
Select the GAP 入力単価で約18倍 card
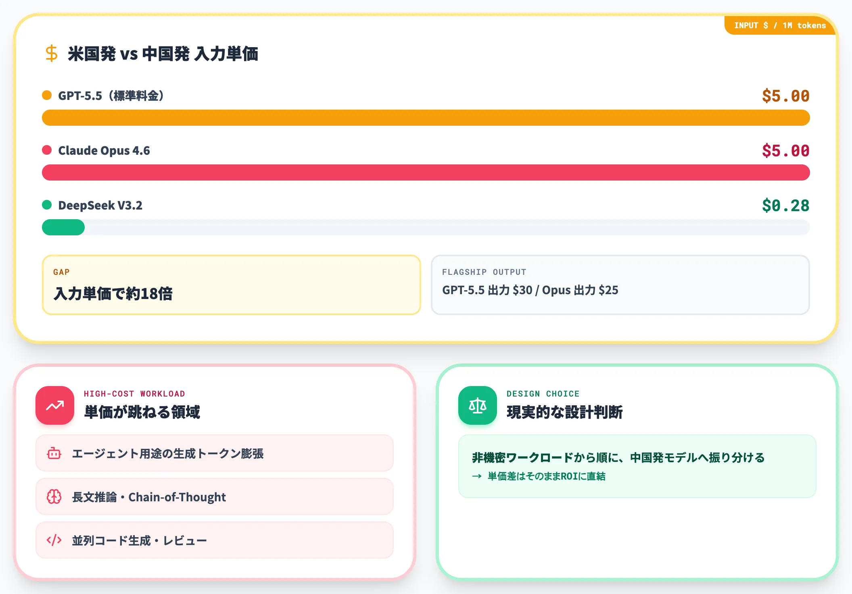pos(232,285)
